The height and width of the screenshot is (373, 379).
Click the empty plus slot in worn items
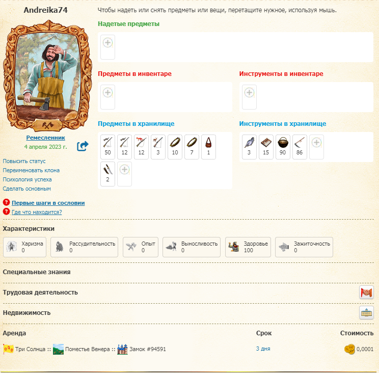point(107,47)
